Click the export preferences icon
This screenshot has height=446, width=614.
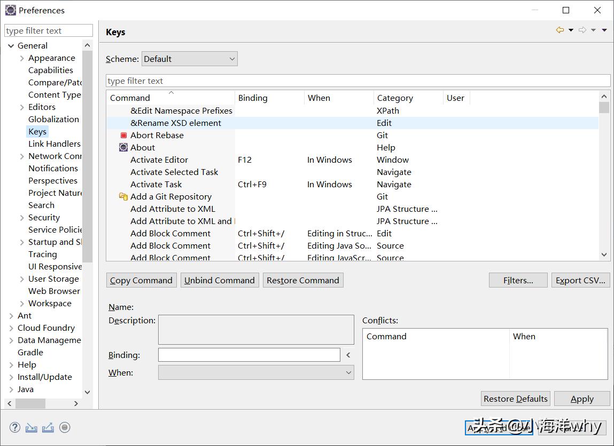coord(48,427)
